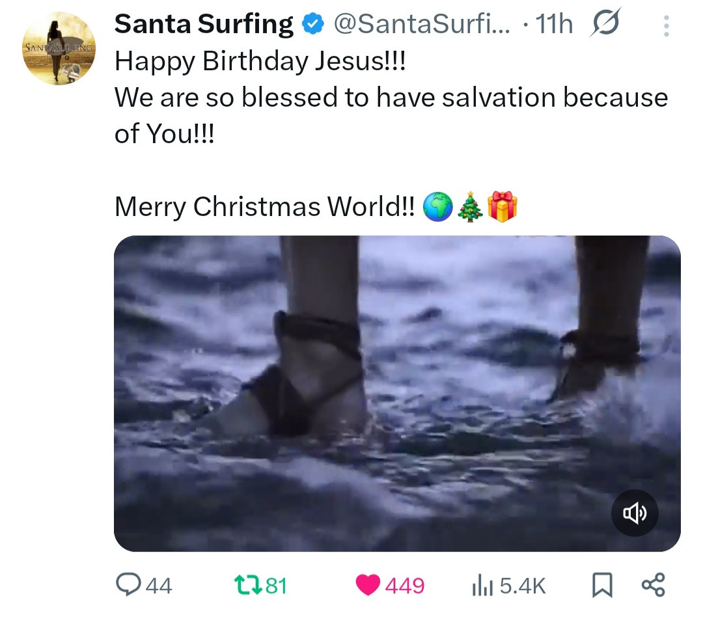Click the globe emoji in the post
This screenshot has height=622, width=703.
click(x=437, y=207)
